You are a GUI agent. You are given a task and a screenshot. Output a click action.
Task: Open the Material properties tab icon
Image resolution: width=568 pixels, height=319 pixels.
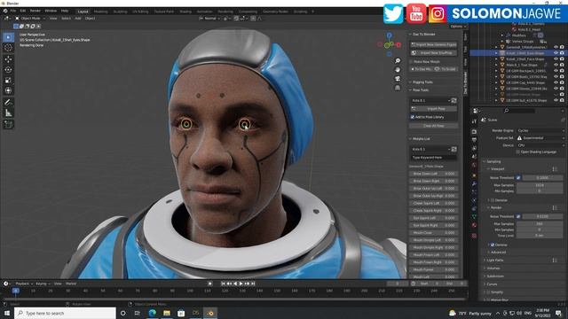point(474,225)
